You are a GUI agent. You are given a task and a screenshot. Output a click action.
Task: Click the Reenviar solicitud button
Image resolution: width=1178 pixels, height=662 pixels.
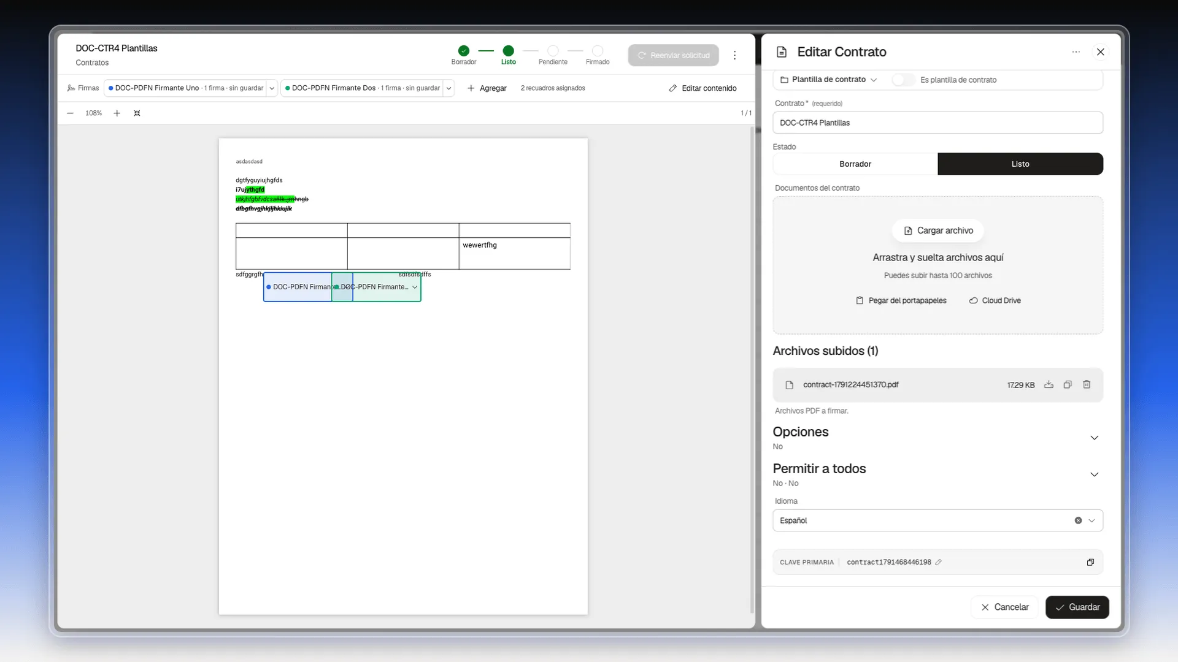673,55
